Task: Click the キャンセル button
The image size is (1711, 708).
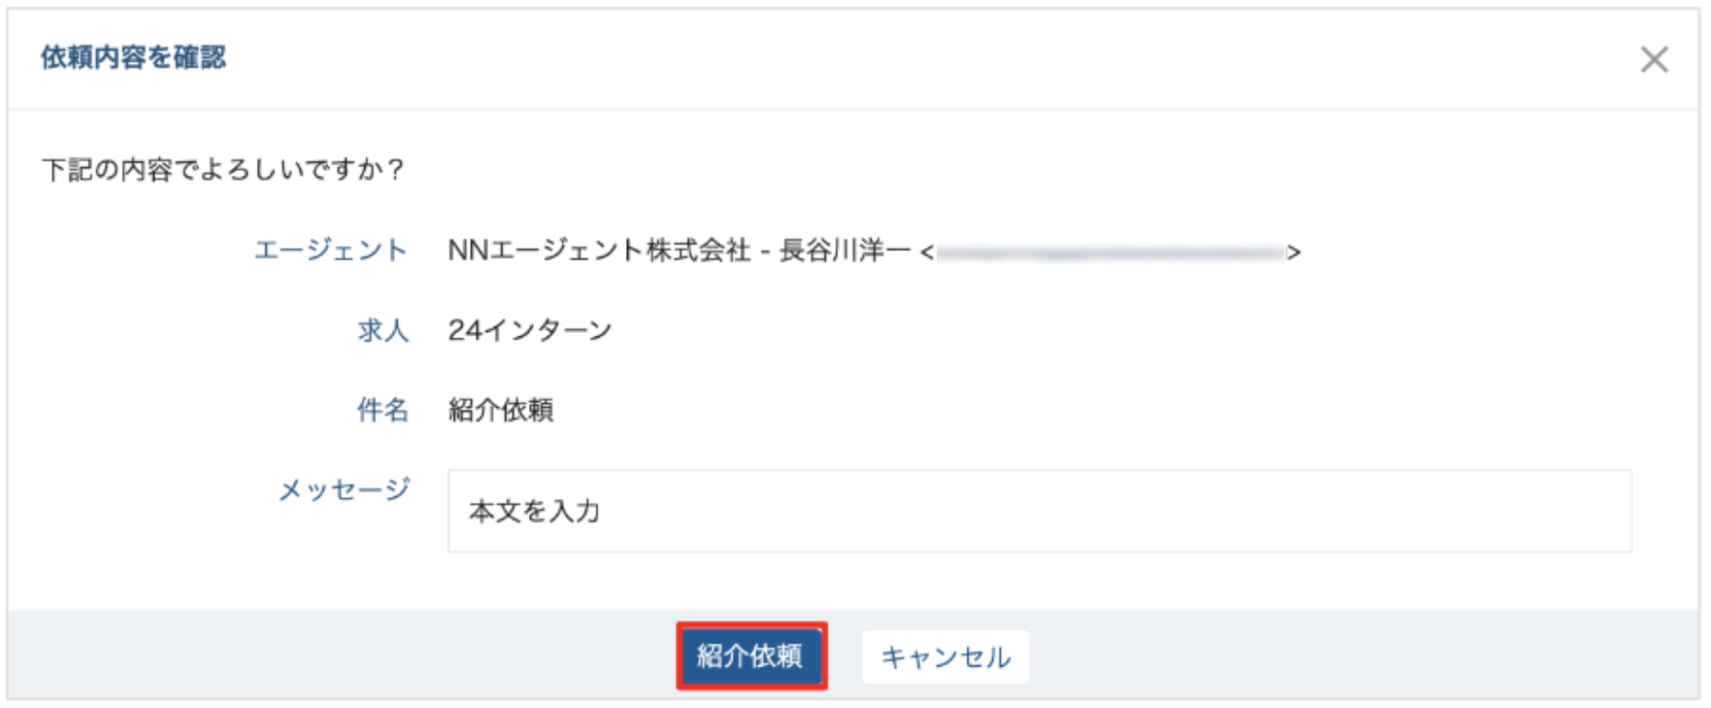Action: [x=945, y=657]
